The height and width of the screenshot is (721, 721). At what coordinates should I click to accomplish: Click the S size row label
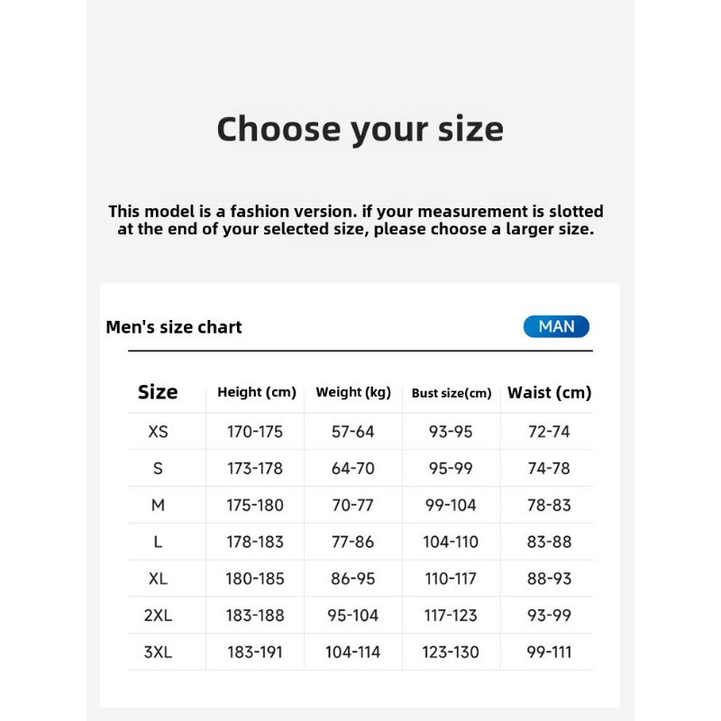pyautogui.click(x=158, y=469)
